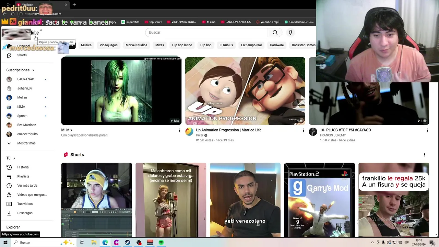This screenshot has height=247, width=439.
Task: Select the Videojuegos filter chip
Action: [x=108, y=45]
